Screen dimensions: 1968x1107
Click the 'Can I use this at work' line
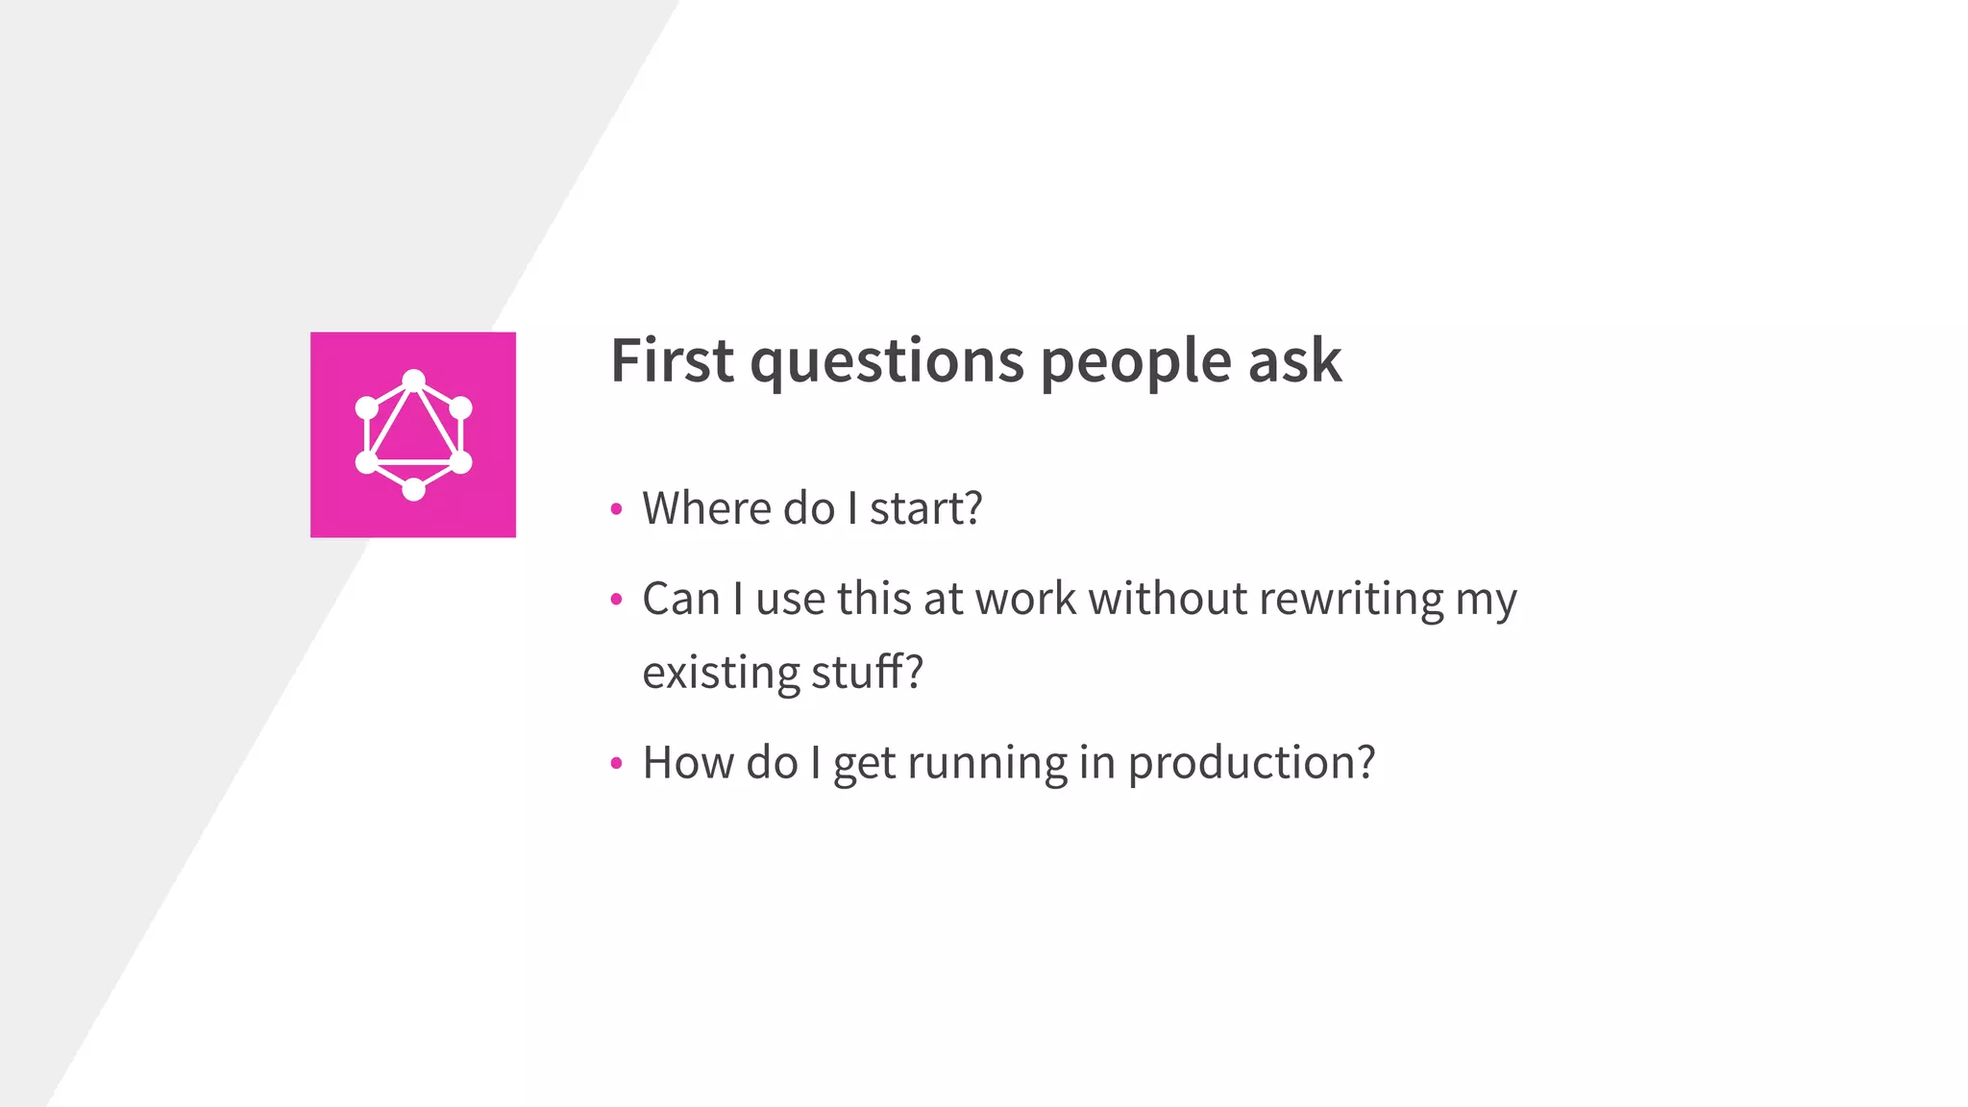point(1078,599)
